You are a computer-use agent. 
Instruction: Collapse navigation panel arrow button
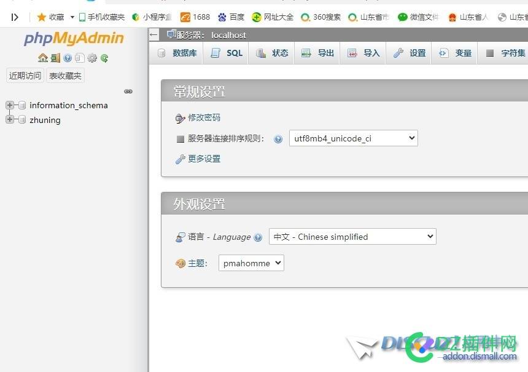[154, 34]
